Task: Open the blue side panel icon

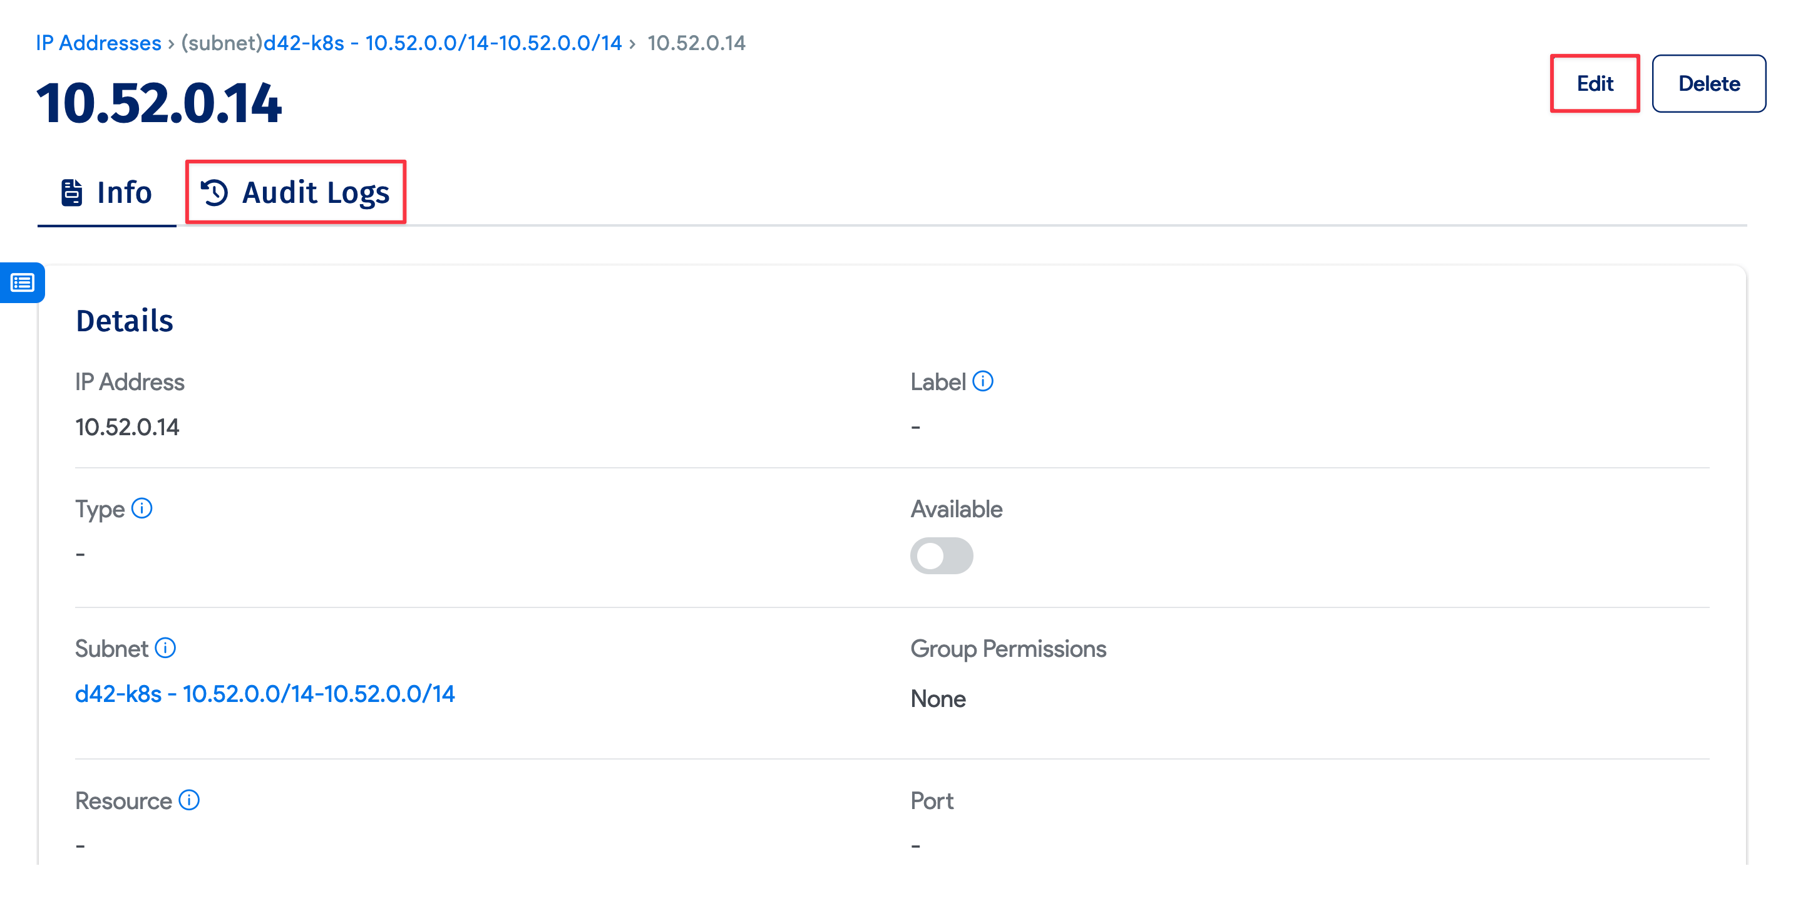Action: point(23,283)
